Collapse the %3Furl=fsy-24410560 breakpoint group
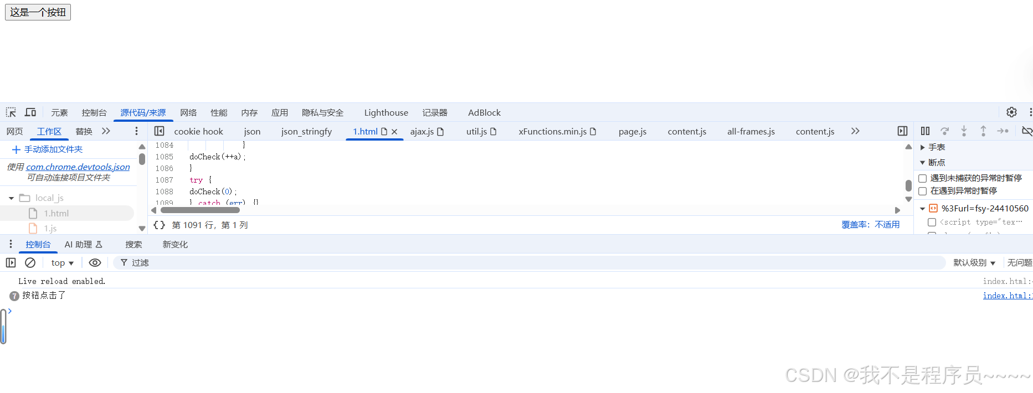This screenshot has width=1033, height=393. [x=923, y=209]
